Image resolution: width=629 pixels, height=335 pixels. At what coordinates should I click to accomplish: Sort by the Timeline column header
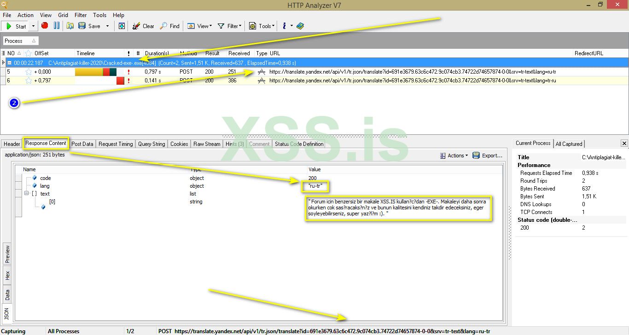point(86,53)
